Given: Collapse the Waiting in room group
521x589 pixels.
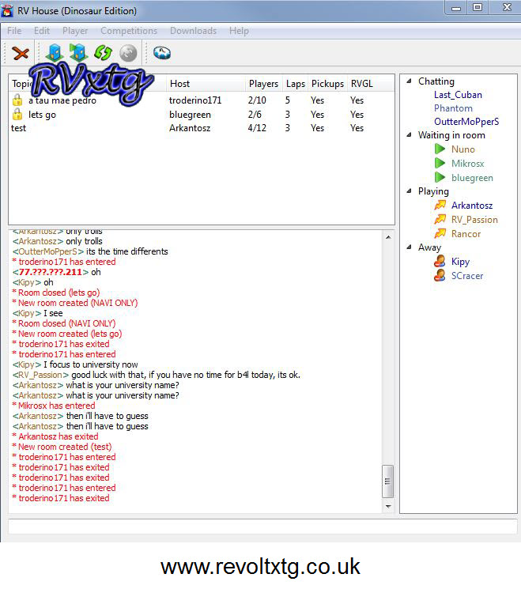Looking at the screenshot, I should (x=409, y=135).
